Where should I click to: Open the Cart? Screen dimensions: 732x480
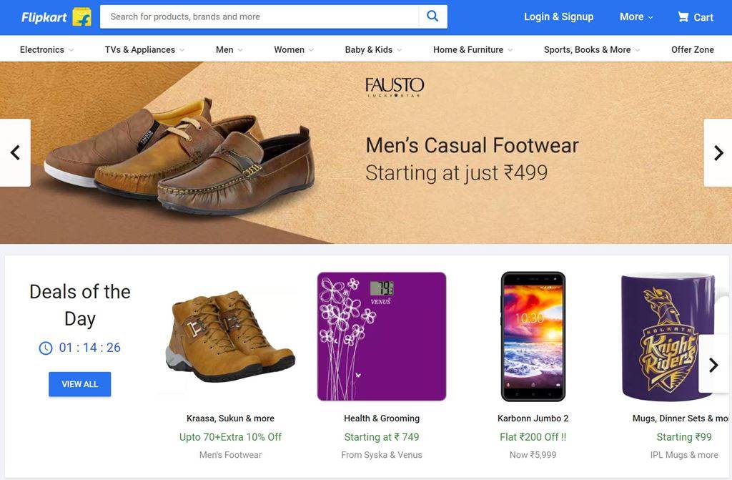coord(694,16)
